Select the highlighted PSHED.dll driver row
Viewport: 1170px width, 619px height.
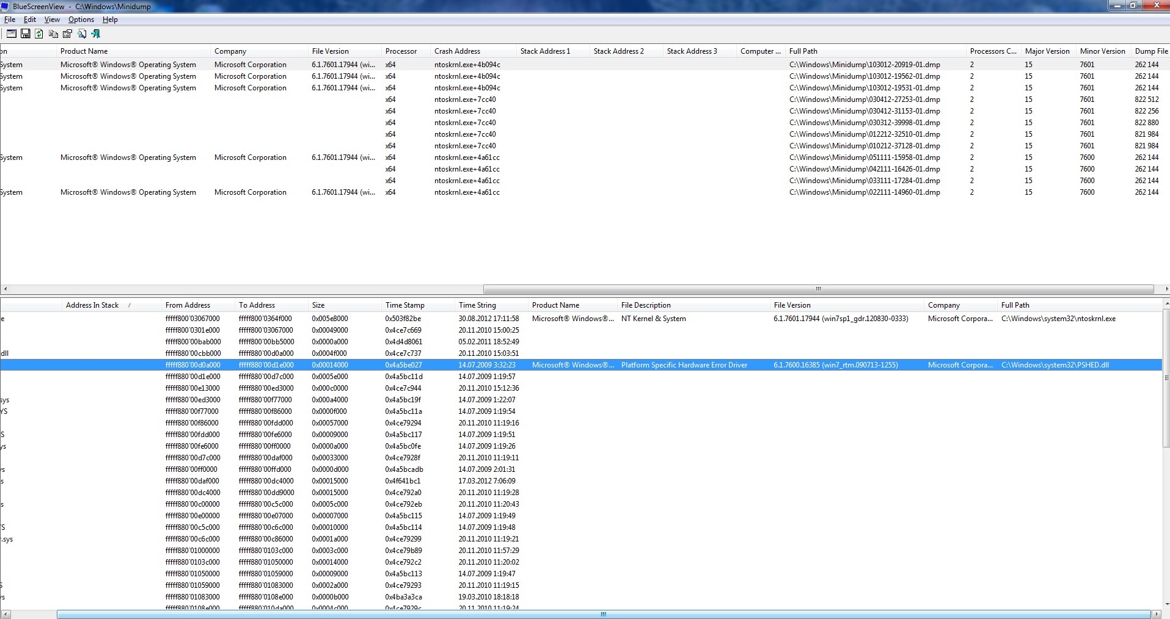[580, 365]
